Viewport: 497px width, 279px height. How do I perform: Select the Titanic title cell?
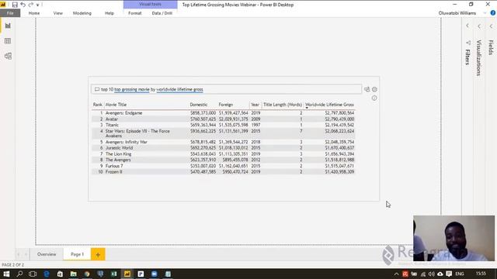tap(112, 125)
